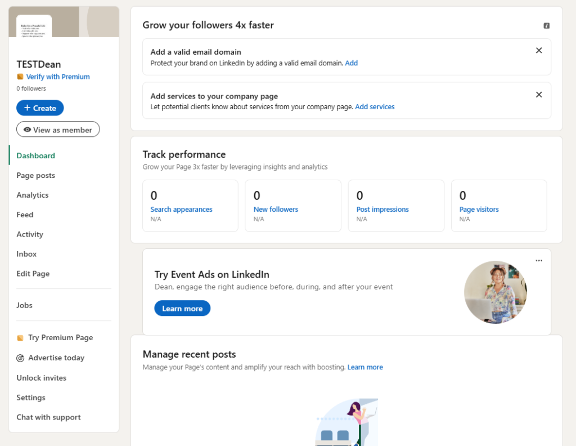The width and height of the screenshot is (576, 446).
Task: Click the TESTDean page name
Action: [39, 64]
